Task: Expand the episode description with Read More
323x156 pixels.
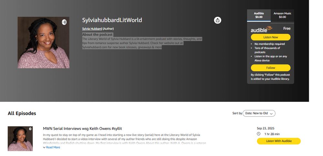Action: point(51,147)
